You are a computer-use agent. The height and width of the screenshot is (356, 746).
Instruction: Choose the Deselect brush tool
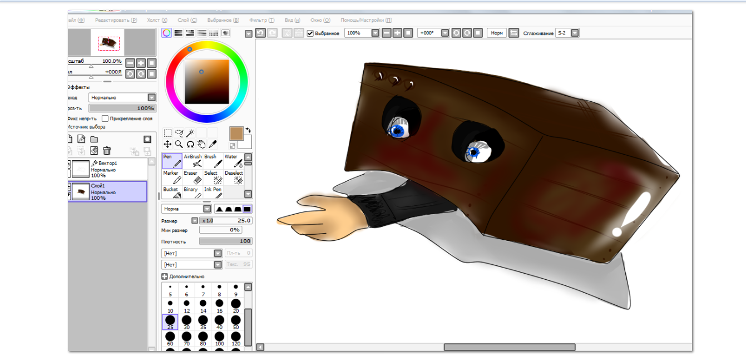click(233, 177)
